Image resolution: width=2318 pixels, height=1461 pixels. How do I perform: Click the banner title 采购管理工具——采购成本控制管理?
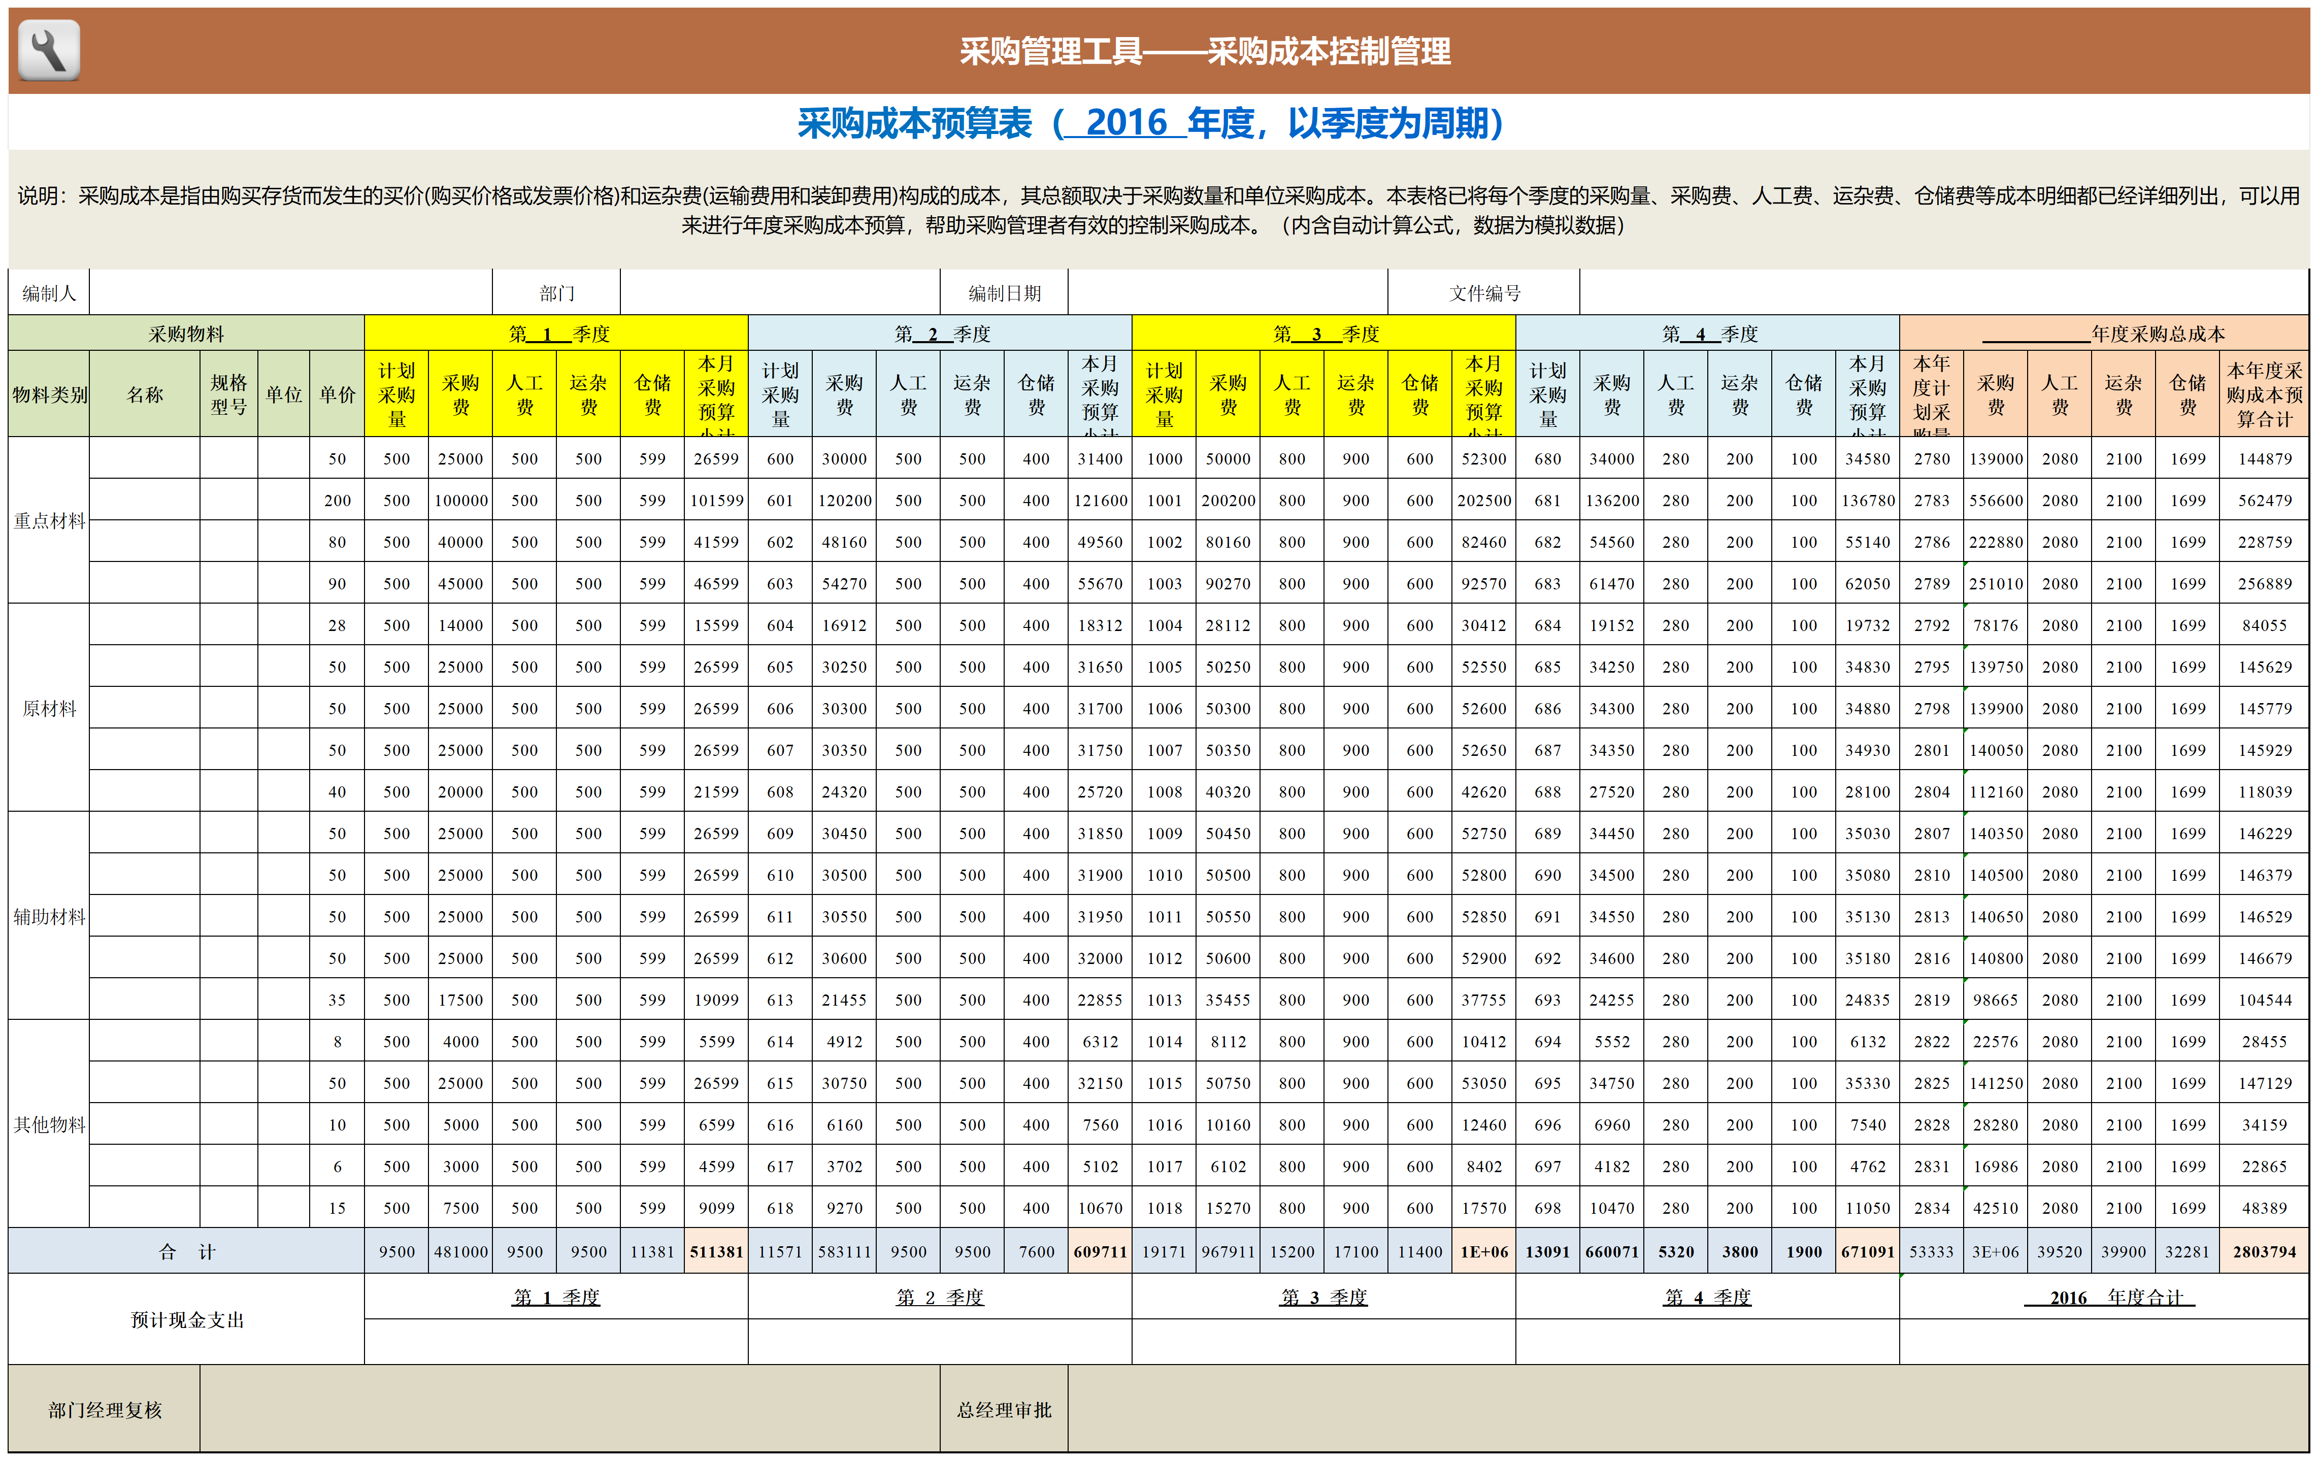point(1204,51)
